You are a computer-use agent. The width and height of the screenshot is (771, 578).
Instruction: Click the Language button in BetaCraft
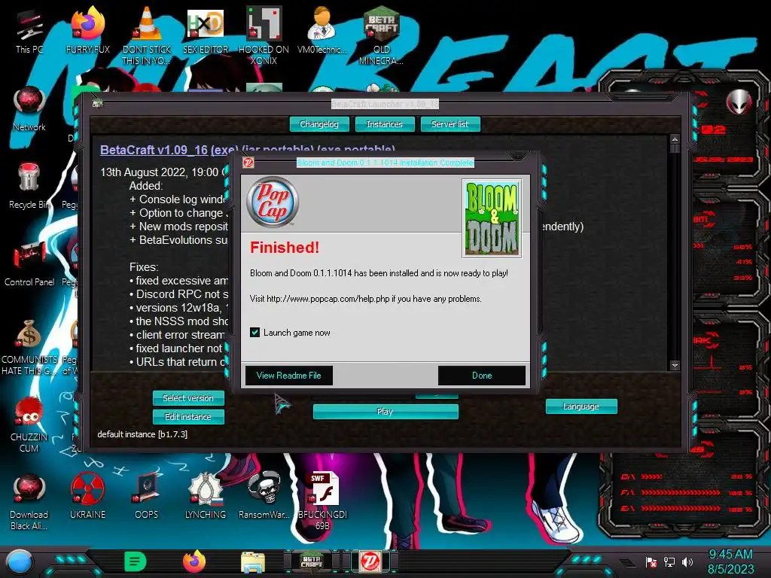pyautogui.click(x=581, y=406)
